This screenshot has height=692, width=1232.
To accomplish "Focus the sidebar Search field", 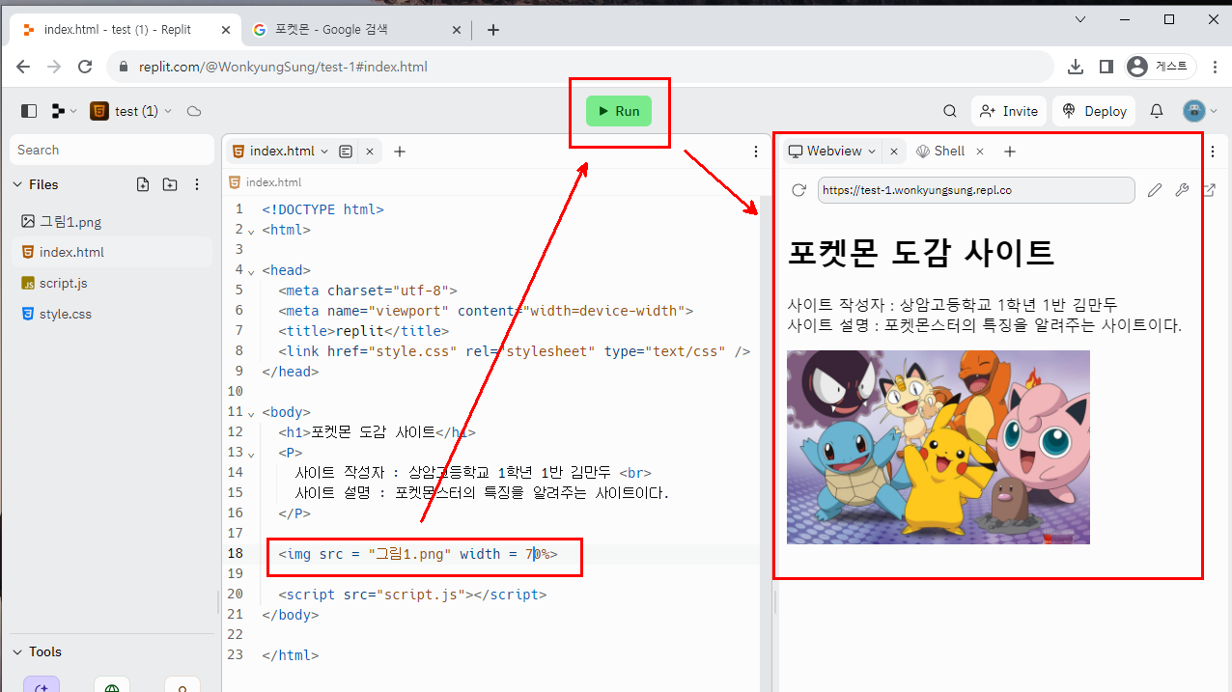I will click(112, 150).
